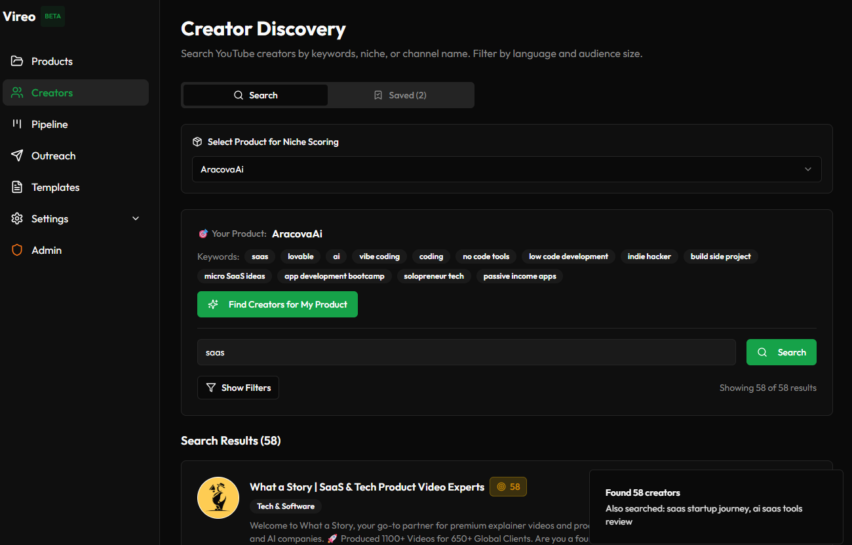Click the magnifier icon in the Search tab
Viewport: 852px width, 545px height.
tap(239, 95)
